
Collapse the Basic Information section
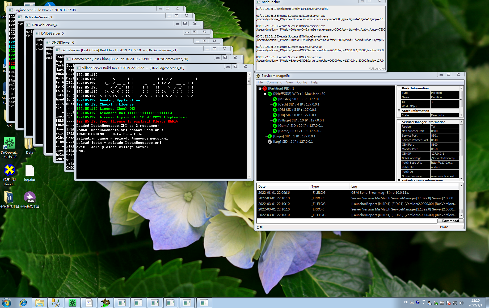[399, 88]
